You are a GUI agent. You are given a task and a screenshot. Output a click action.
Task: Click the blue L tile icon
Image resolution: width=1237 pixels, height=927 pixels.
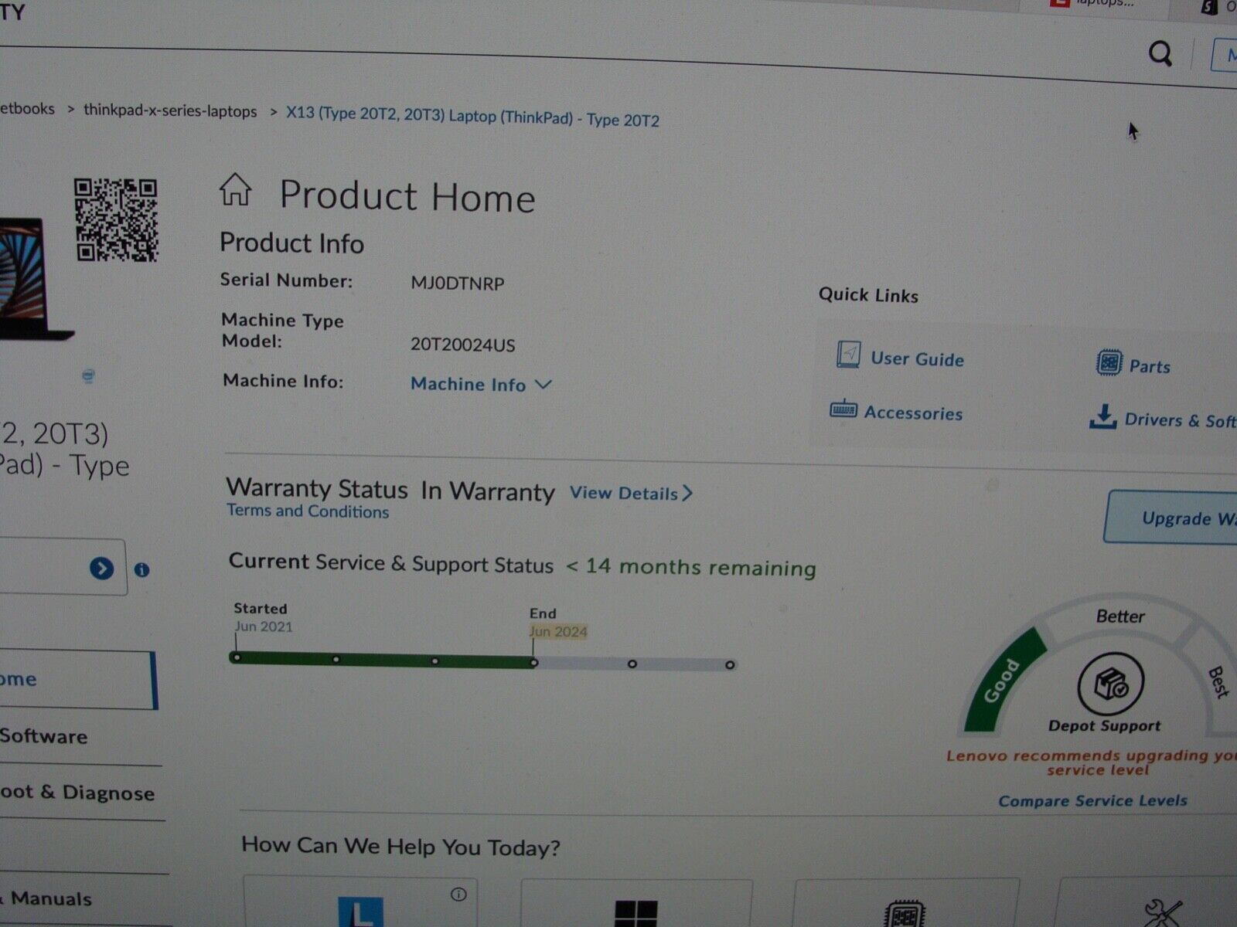point(361,912)
